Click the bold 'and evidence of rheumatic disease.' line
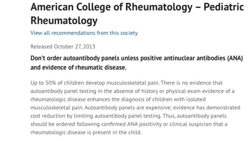This screenshot has width=251, height=141. point(78,67)
